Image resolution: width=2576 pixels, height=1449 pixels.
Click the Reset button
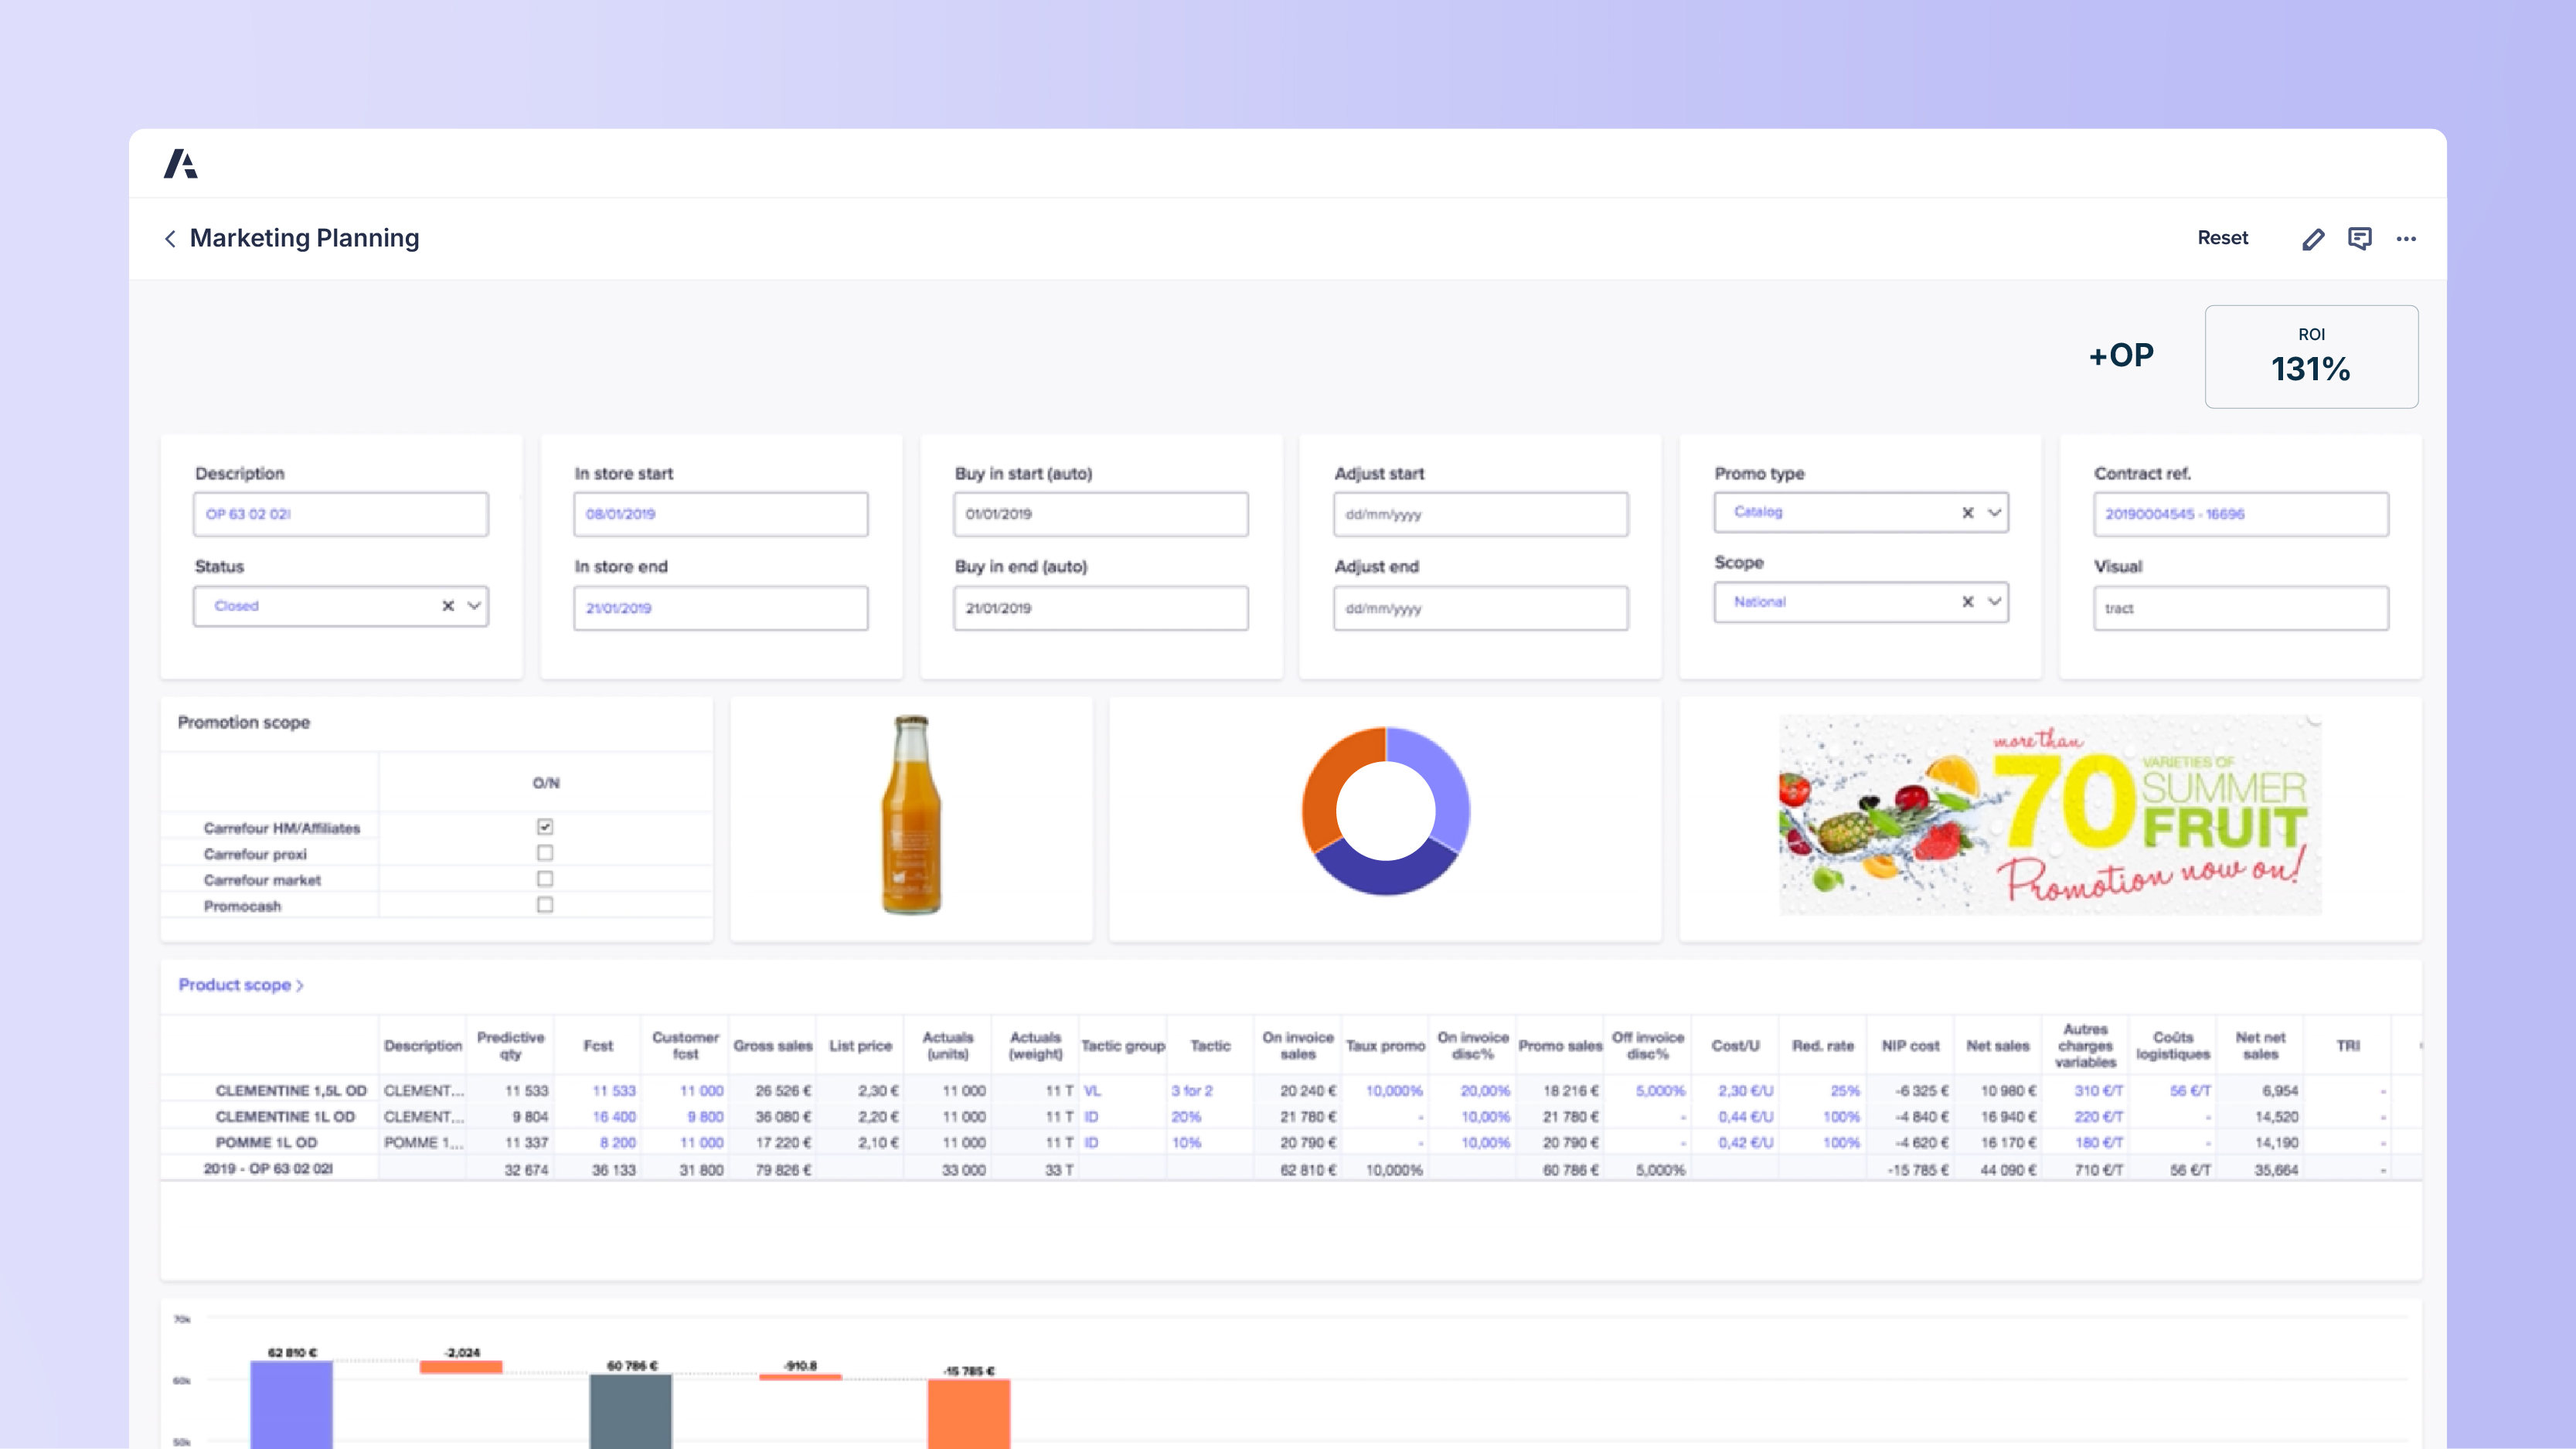tap(2222, 238)
